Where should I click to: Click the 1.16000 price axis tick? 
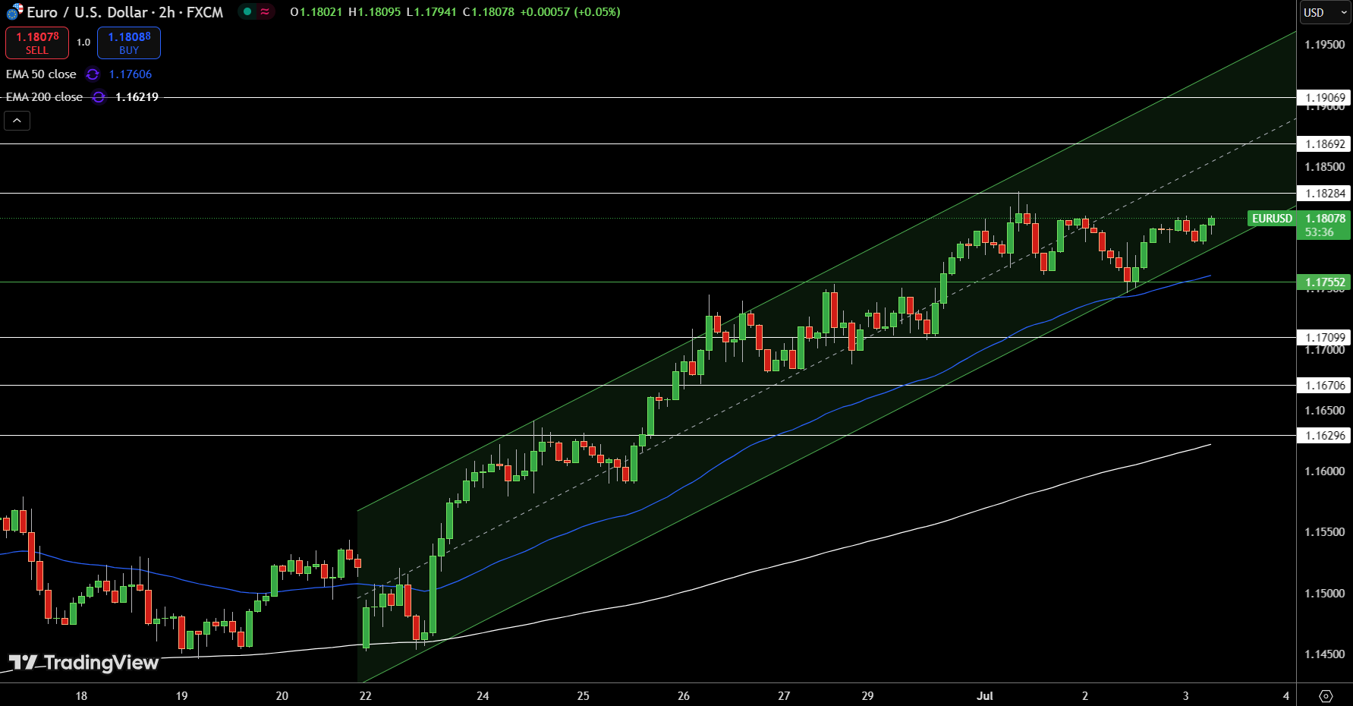[1324, 471]
